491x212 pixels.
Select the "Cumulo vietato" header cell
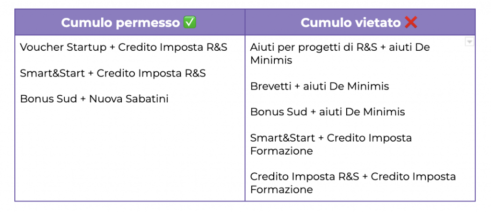[x=360, y=22]
